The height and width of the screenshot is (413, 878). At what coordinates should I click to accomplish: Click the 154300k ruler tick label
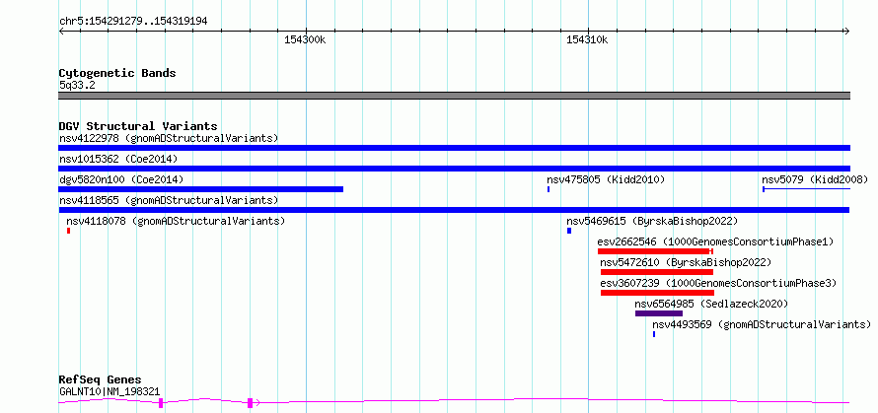pyautogui.click(x=305, y=39)
